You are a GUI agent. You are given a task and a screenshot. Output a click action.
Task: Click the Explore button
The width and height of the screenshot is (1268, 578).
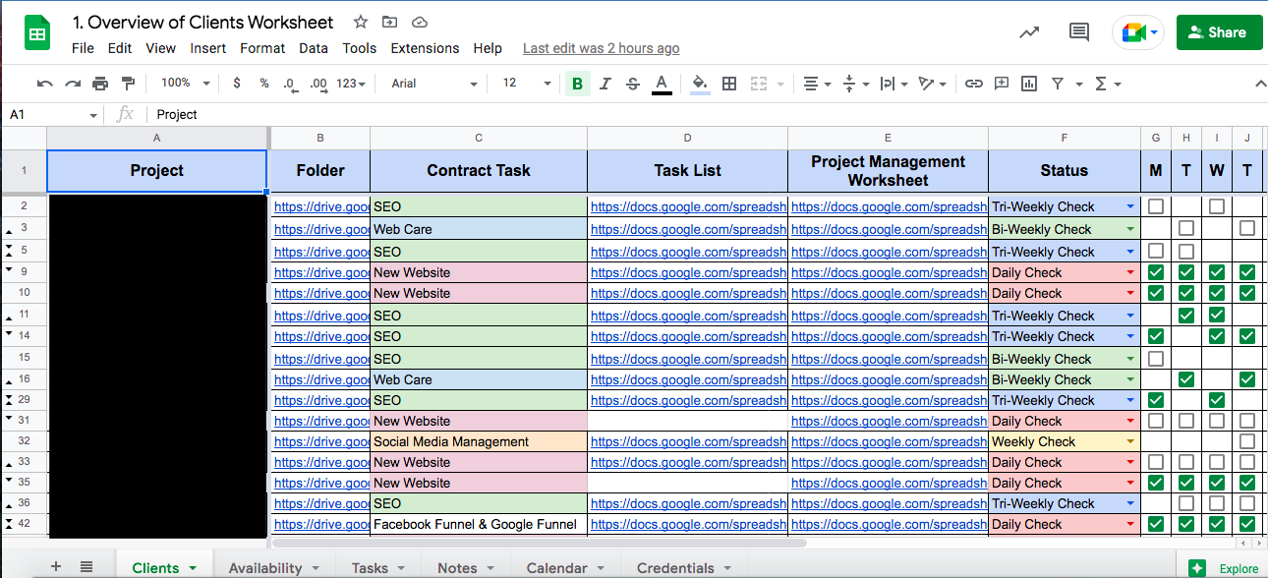(x=1225, y=568)
